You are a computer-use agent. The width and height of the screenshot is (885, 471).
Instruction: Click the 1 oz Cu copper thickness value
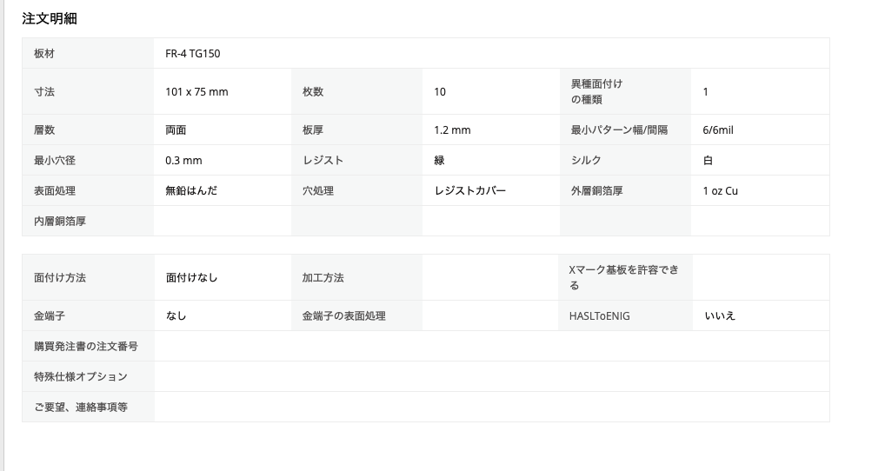(720, 191)
